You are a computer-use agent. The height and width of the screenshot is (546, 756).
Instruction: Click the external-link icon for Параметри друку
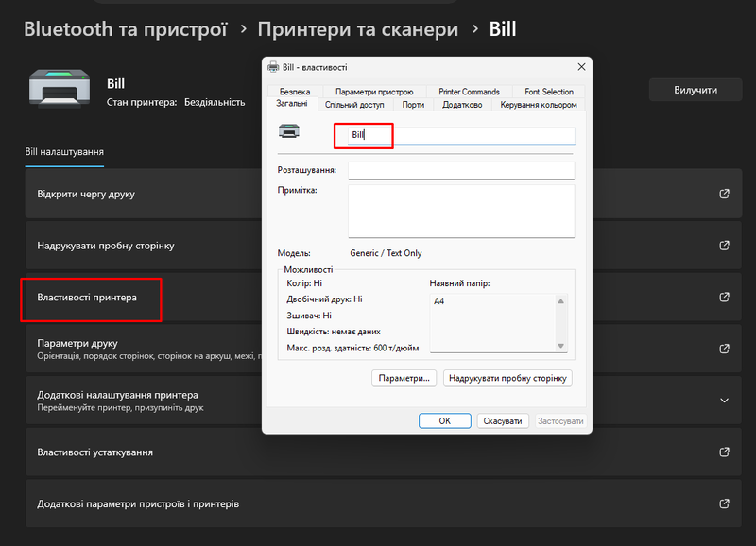[723, 349]
